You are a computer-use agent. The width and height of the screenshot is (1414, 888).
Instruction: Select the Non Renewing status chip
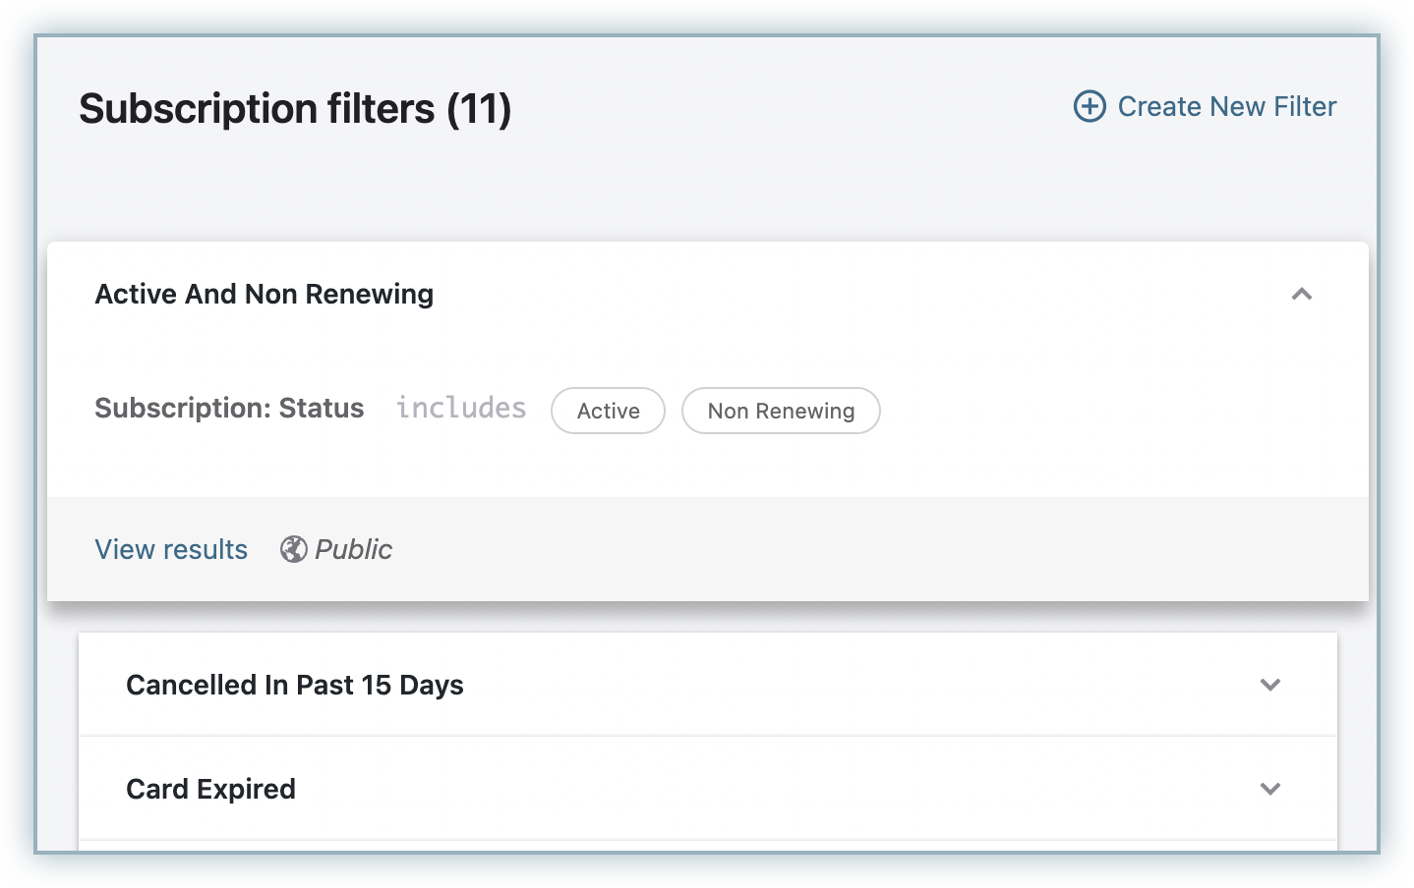pos(781,411)
